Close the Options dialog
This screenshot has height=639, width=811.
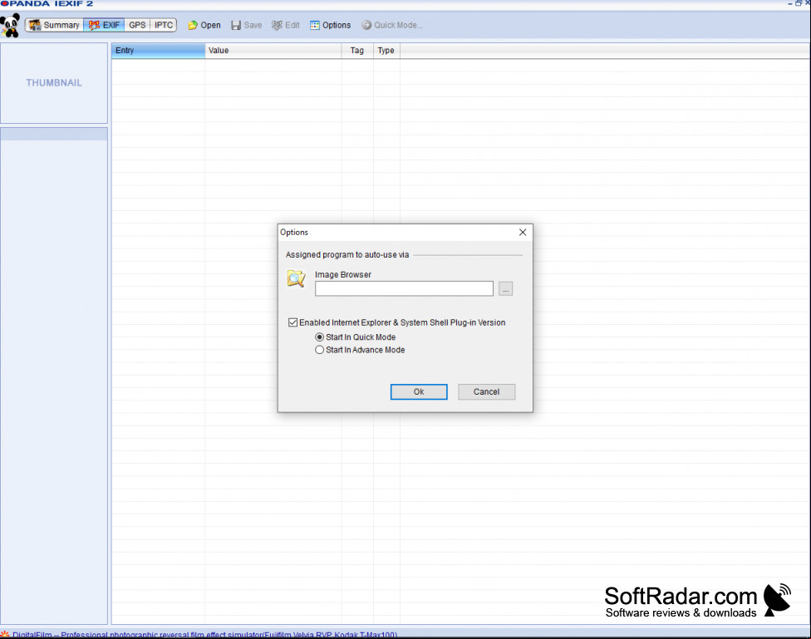click(523, 233)
